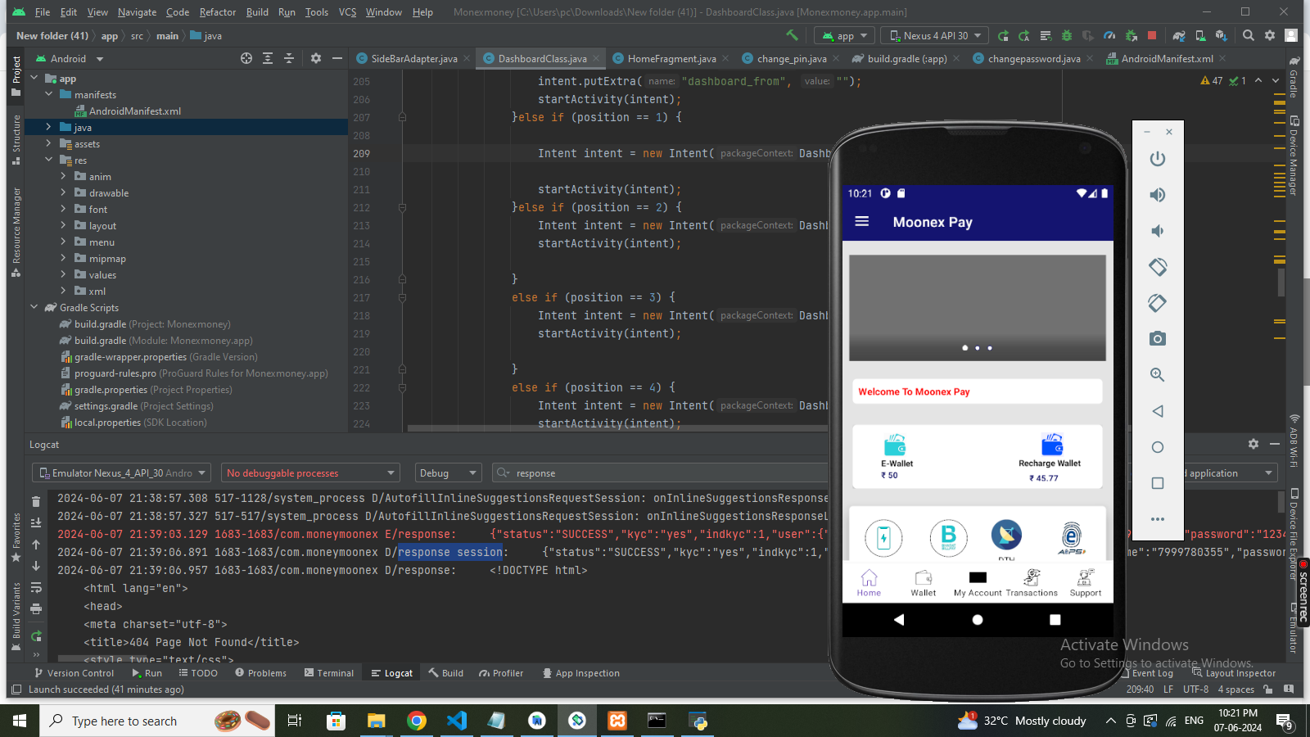This screenshot has height=737, width=1310.
Task: Click Sync Project with Gradle Files icon
Action: (x=1178, y=35)
